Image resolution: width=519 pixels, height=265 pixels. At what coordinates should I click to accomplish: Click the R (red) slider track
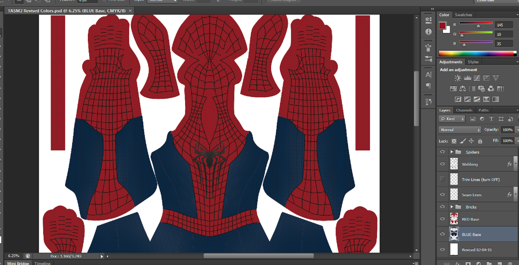[476, 23]
